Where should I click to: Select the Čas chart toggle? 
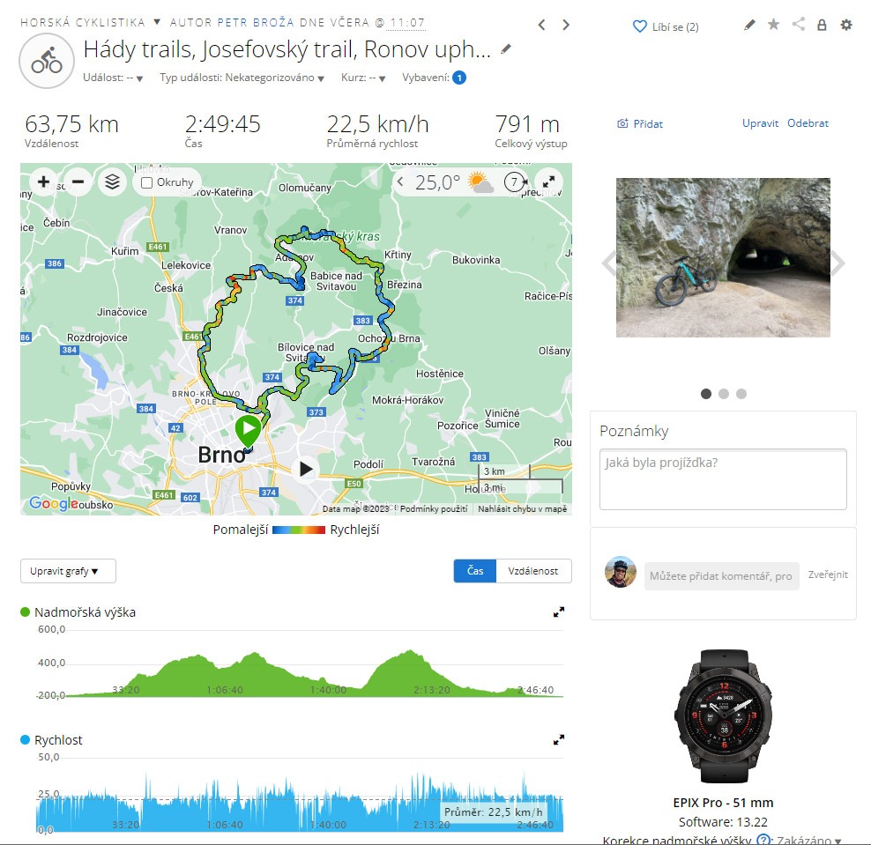click(x=475, y=571)
